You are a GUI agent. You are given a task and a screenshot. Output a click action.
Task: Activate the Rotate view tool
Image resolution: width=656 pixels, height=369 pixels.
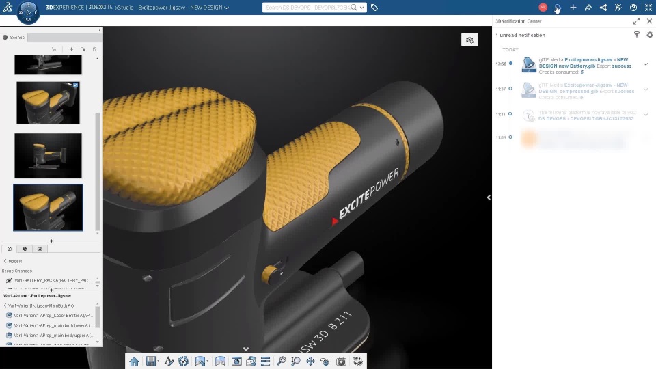pos(325,361)
